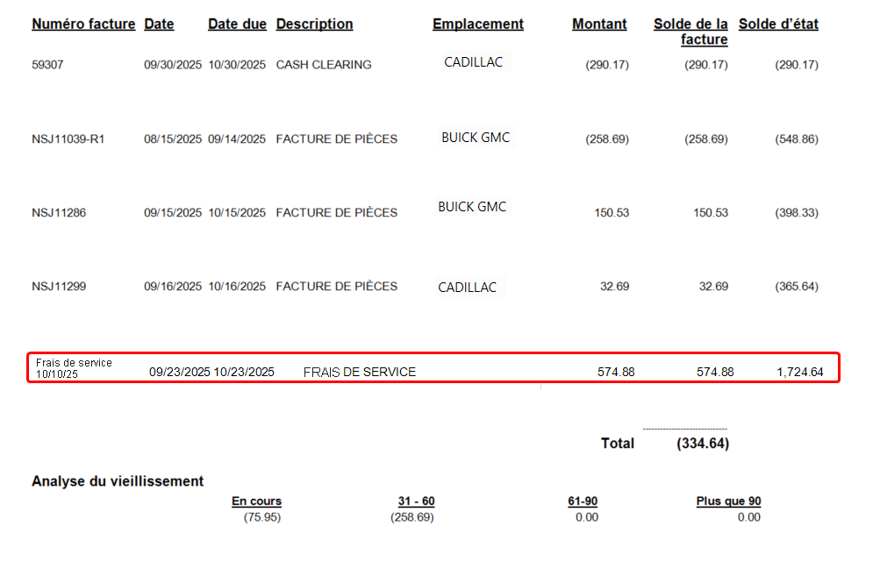
Task: Select the "En cours" aging header
Action: pyautogui.click(x=256, y=502)
